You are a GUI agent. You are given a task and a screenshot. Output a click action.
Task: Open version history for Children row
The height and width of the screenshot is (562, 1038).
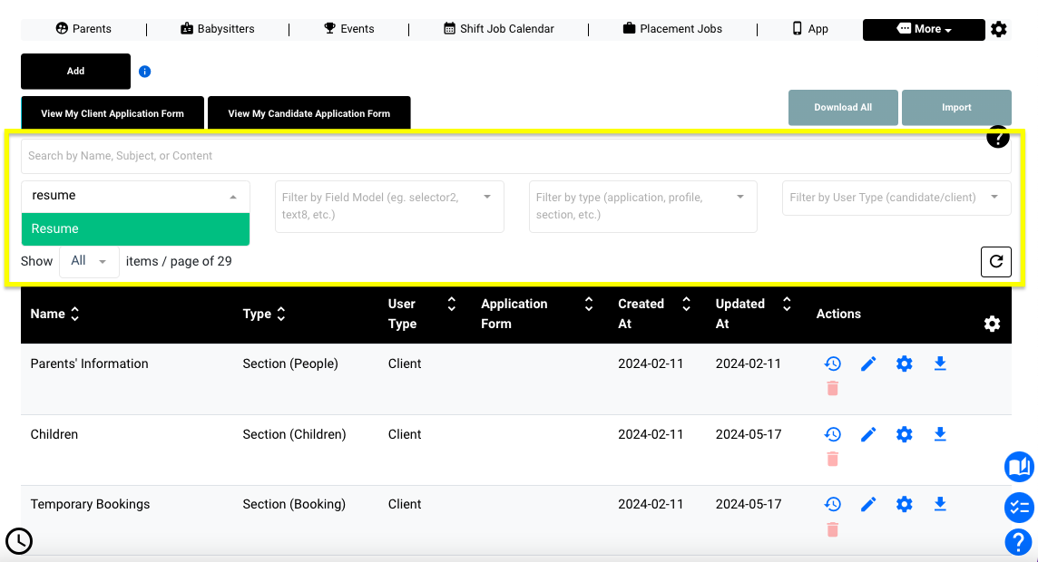click(x=833, y=434)
